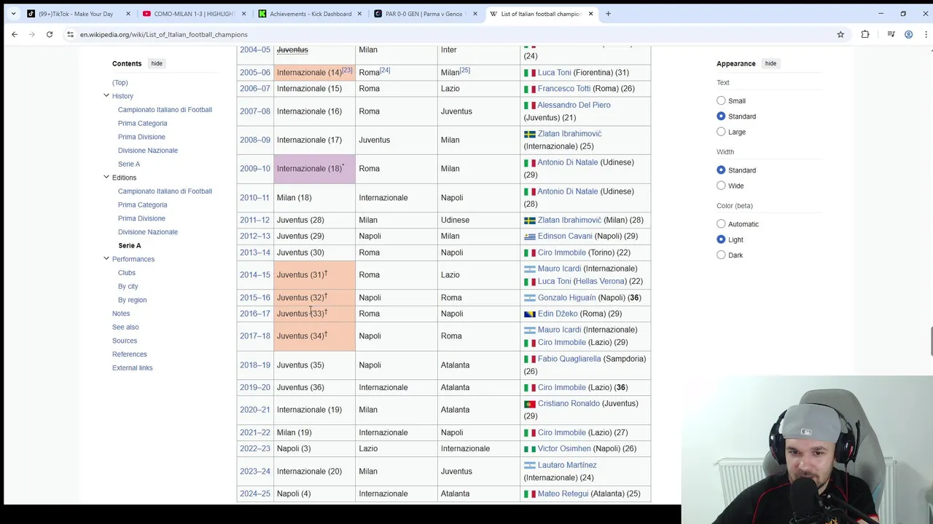Select Small text size
Image resolution: width=933 pixels, height=524 pixels.
click(x=721, y=100)
